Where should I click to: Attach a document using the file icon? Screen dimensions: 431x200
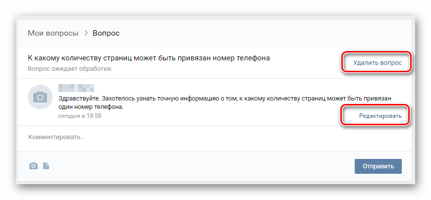pos(46,166)
